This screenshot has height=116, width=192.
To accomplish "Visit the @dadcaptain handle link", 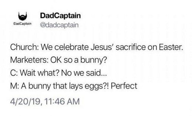I will 59,25.
